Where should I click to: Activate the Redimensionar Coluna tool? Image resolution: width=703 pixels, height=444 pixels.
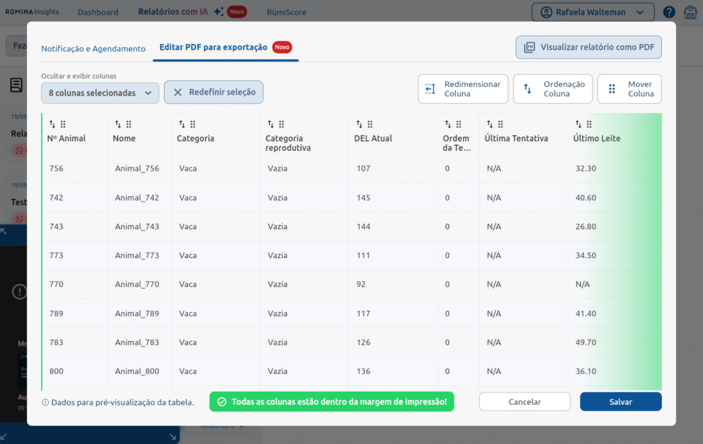(463, 89)
